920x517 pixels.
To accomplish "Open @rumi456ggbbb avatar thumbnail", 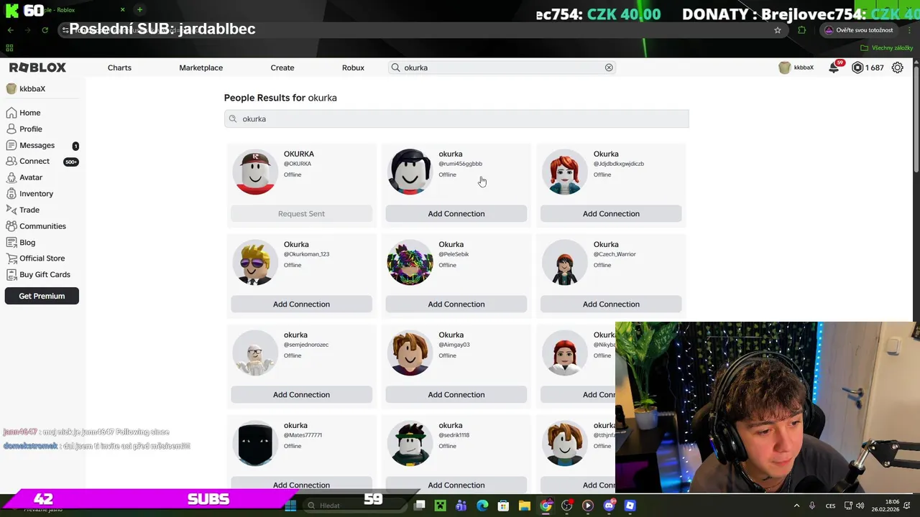I will (410, 172).
